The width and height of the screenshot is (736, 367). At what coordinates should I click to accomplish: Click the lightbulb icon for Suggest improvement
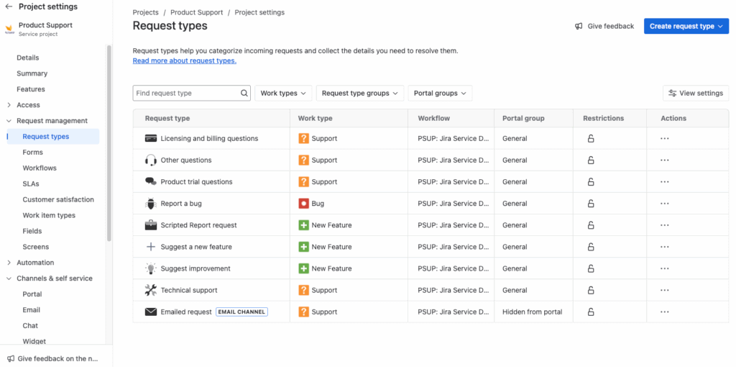coord(151,268)
